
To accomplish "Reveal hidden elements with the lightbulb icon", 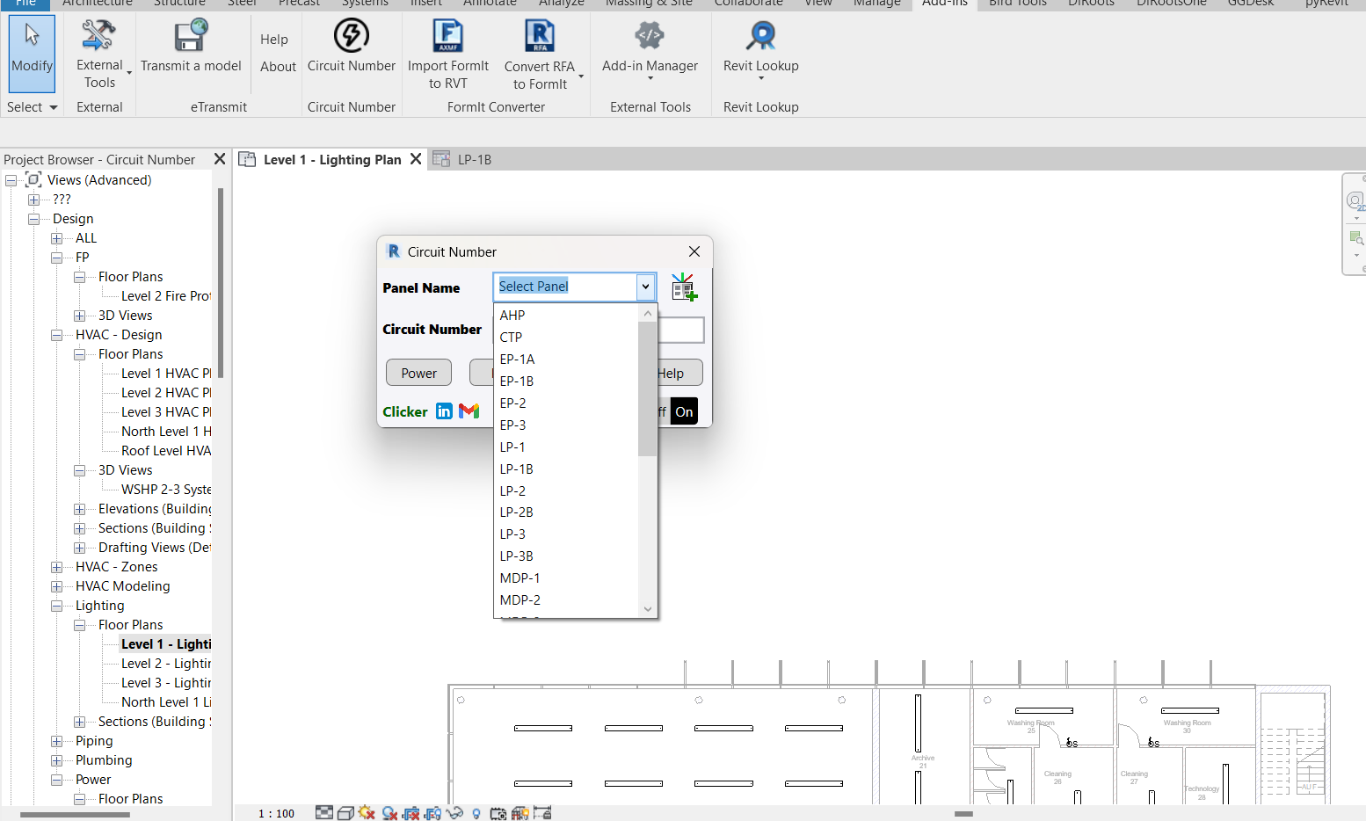I will (476, 814).
